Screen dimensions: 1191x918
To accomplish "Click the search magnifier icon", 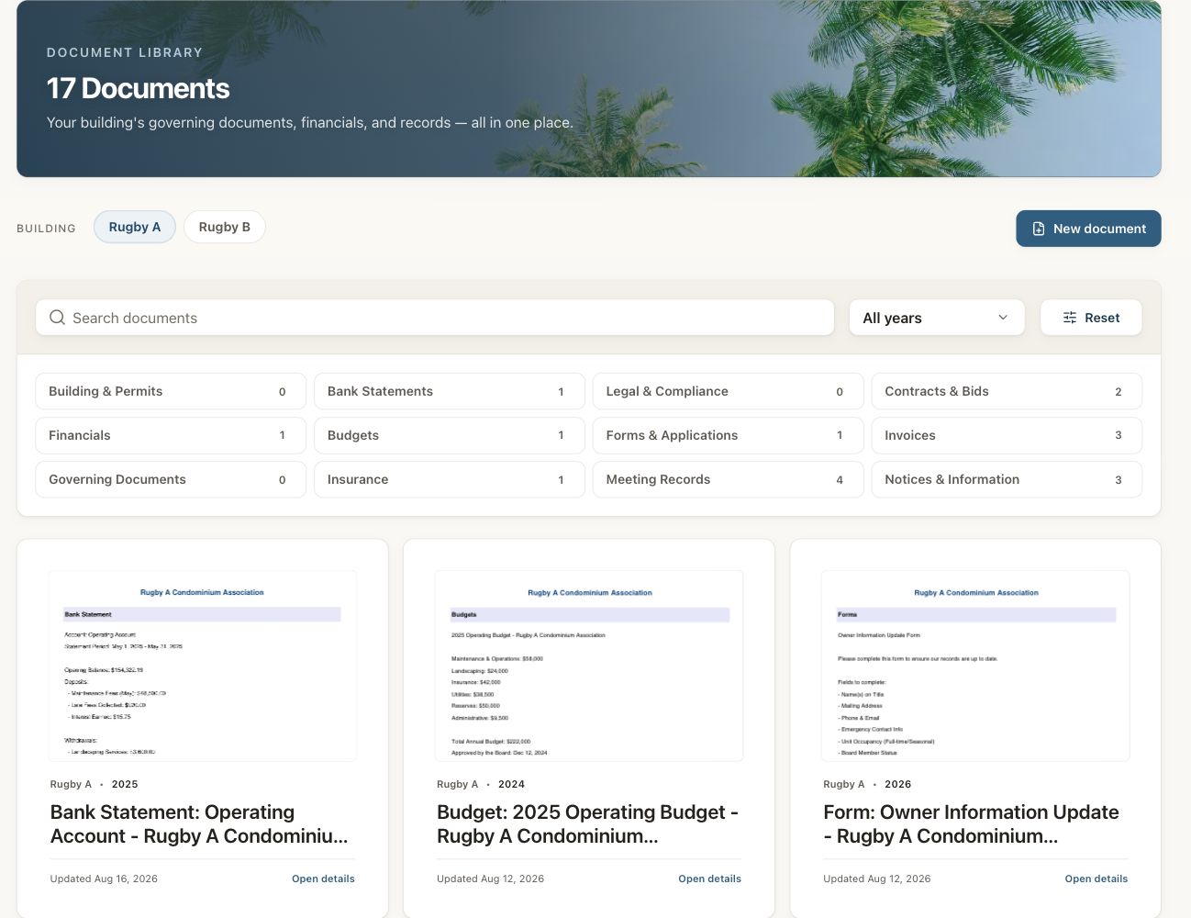I will [x=57, y=318].
